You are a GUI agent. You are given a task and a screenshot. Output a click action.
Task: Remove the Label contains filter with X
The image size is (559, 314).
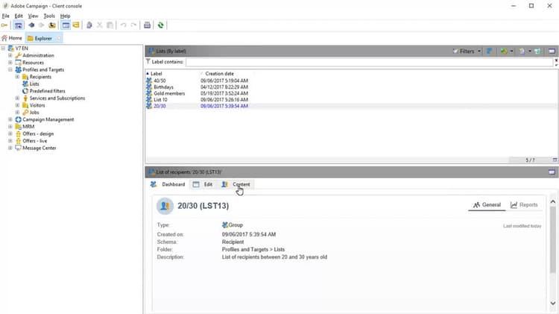[x=556, y=62]
